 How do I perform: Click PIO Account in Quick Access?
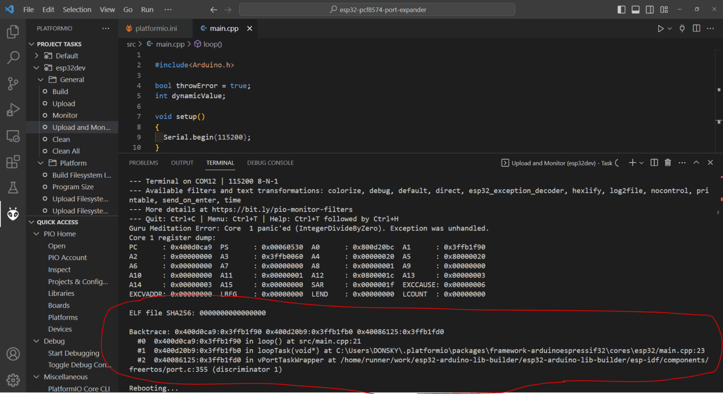coord(67,258)
